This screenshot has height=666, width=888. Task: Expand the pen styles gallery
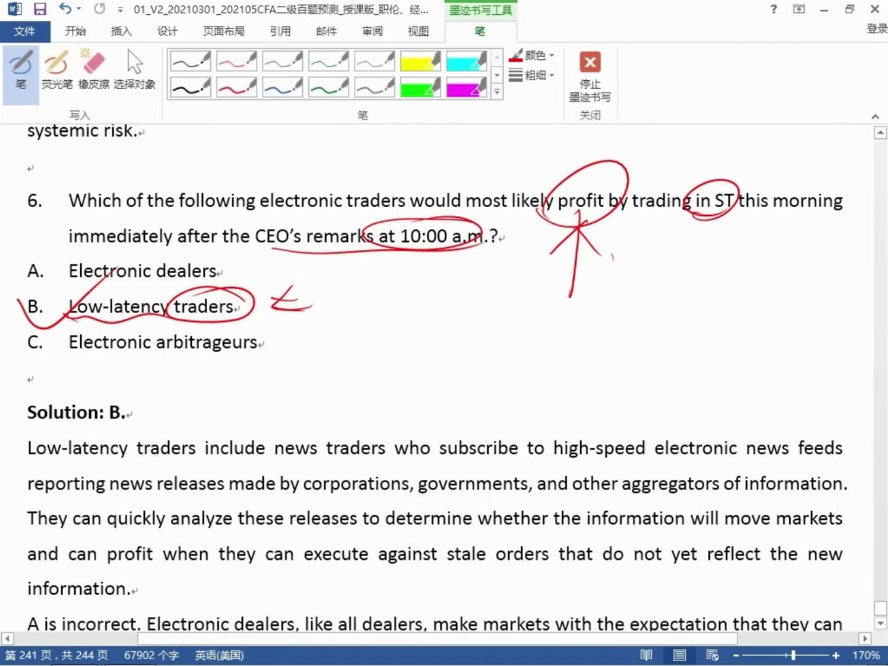(497, 92)
